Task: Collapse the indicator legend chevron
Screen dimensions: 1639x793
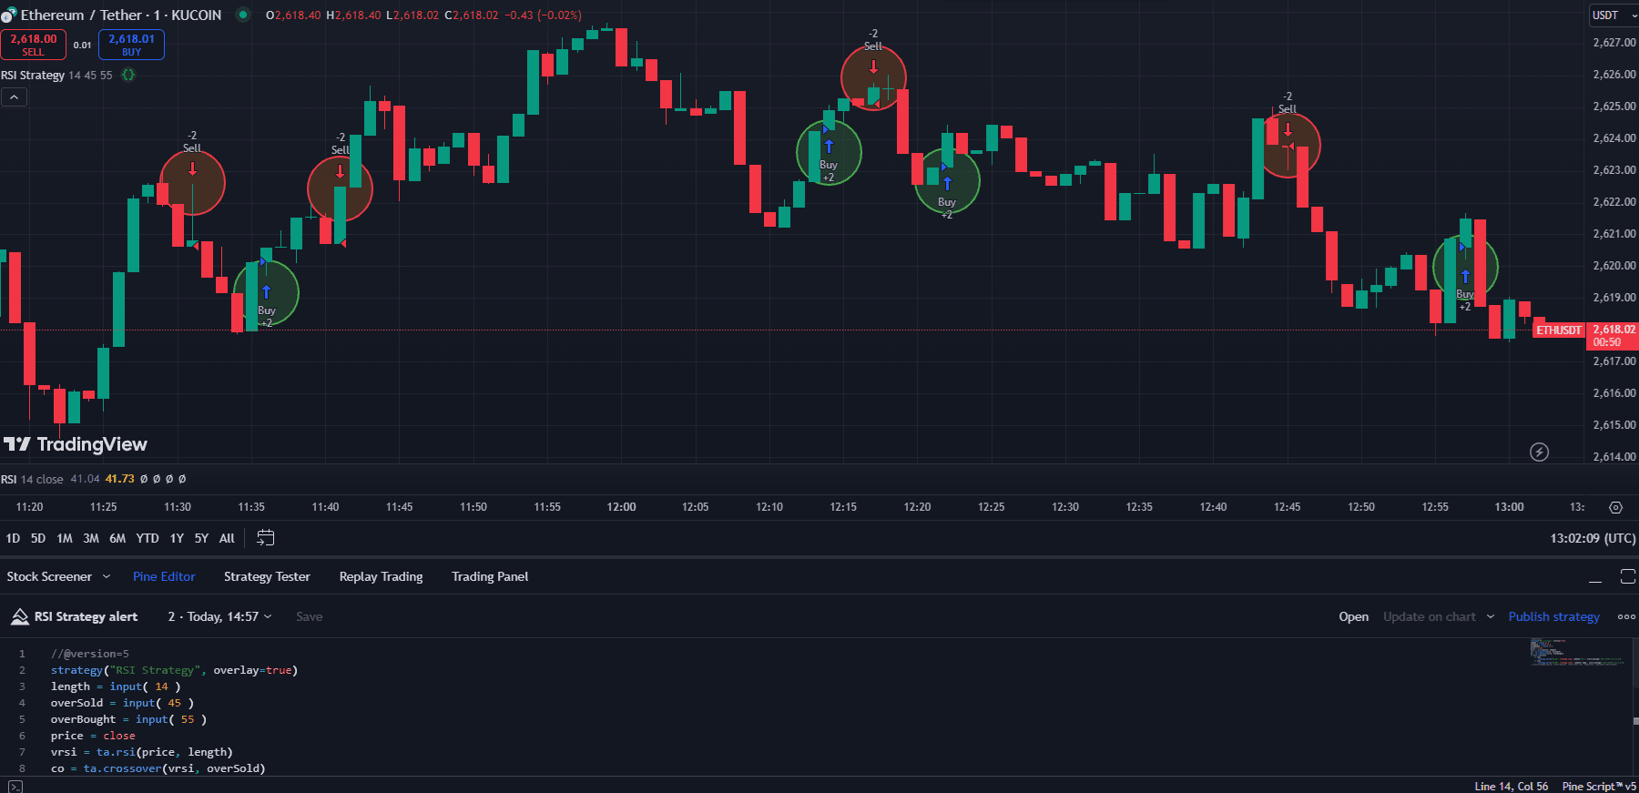Action: pyautogui.click(x=14, y=97)
